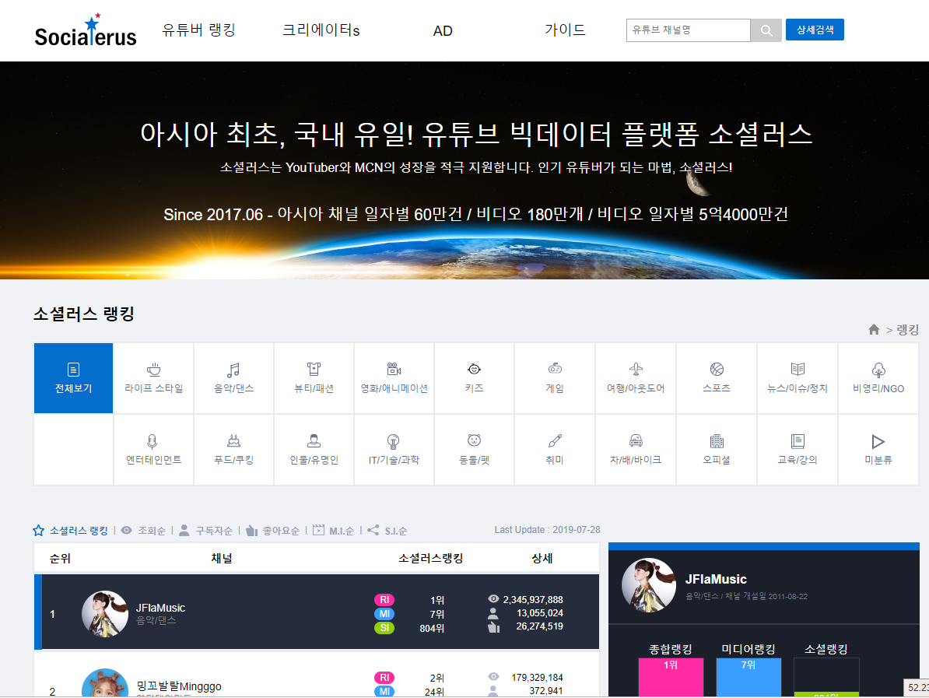The width and height of the screenshot is (929, 698).
Task: Click the pink 종합랭킹 1위 bar
Action: (671, 677)
